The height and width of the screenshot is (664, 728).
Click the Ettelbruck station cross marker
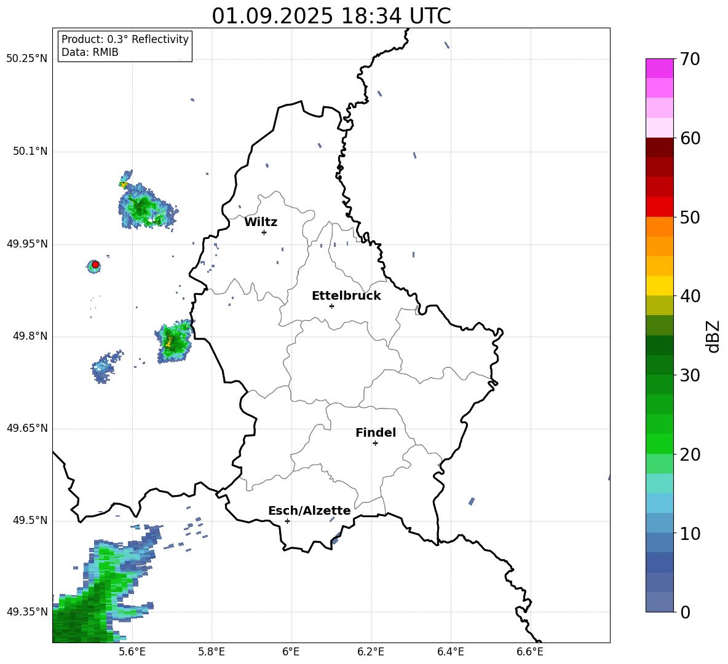click(331, 306)
